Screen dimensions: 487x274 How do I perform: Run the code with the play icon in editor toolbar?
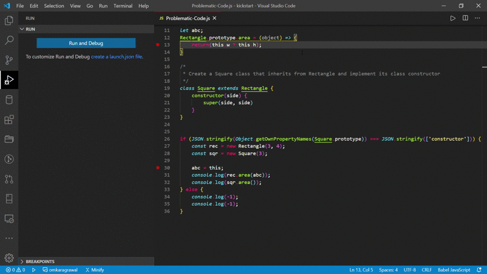click(x=453, y=18)
